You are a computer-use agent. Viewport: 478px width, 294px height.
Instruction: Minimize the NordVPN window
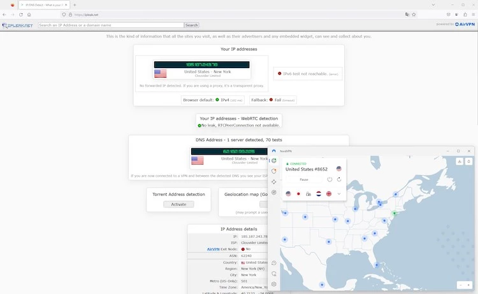[447, 151]
